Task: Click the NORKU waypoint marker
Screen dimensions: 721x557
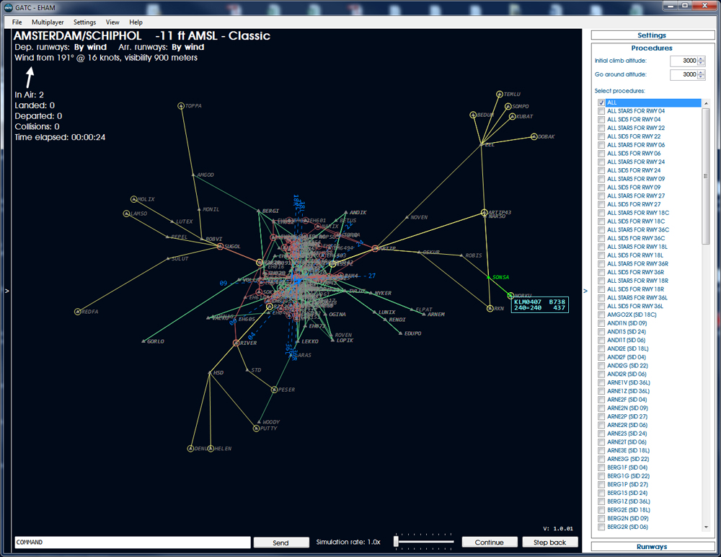Action: (510, 296)
